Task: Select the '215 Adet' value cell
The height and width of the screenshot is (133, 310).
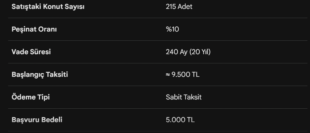Action: tap(179, 7)
